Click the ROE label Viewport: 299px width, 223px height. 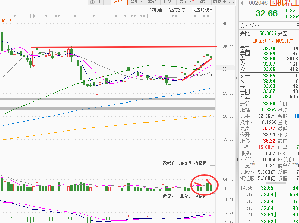pyautogui.click(x=281, y=153)
